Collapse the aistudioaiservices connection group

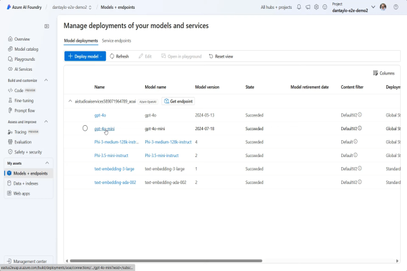pos(70,101)
